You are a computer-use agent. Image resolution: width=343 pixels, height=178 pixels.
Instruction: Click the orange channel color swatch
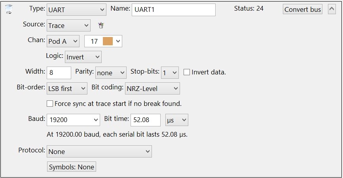point(108,41)
